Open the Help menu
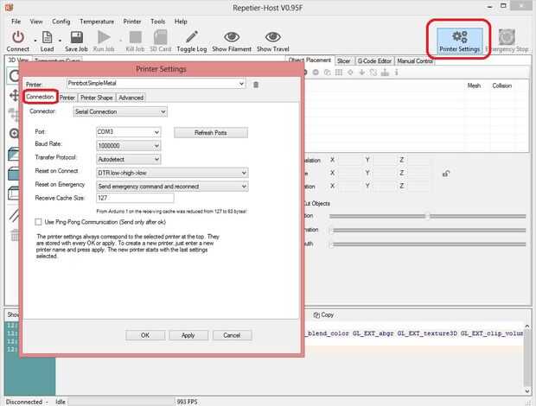The height and width of the screenshot is (406, 536). click(181, 22)
